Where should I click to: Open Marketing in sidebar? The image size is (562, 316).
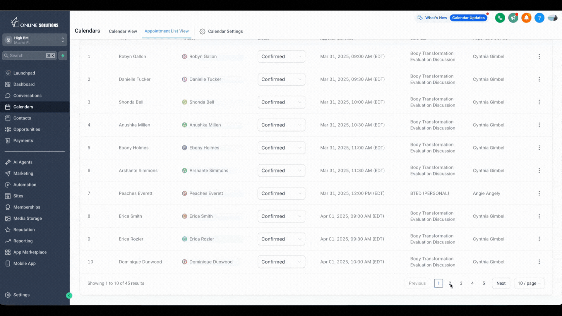pyautogui.click(x=35, y=174)
